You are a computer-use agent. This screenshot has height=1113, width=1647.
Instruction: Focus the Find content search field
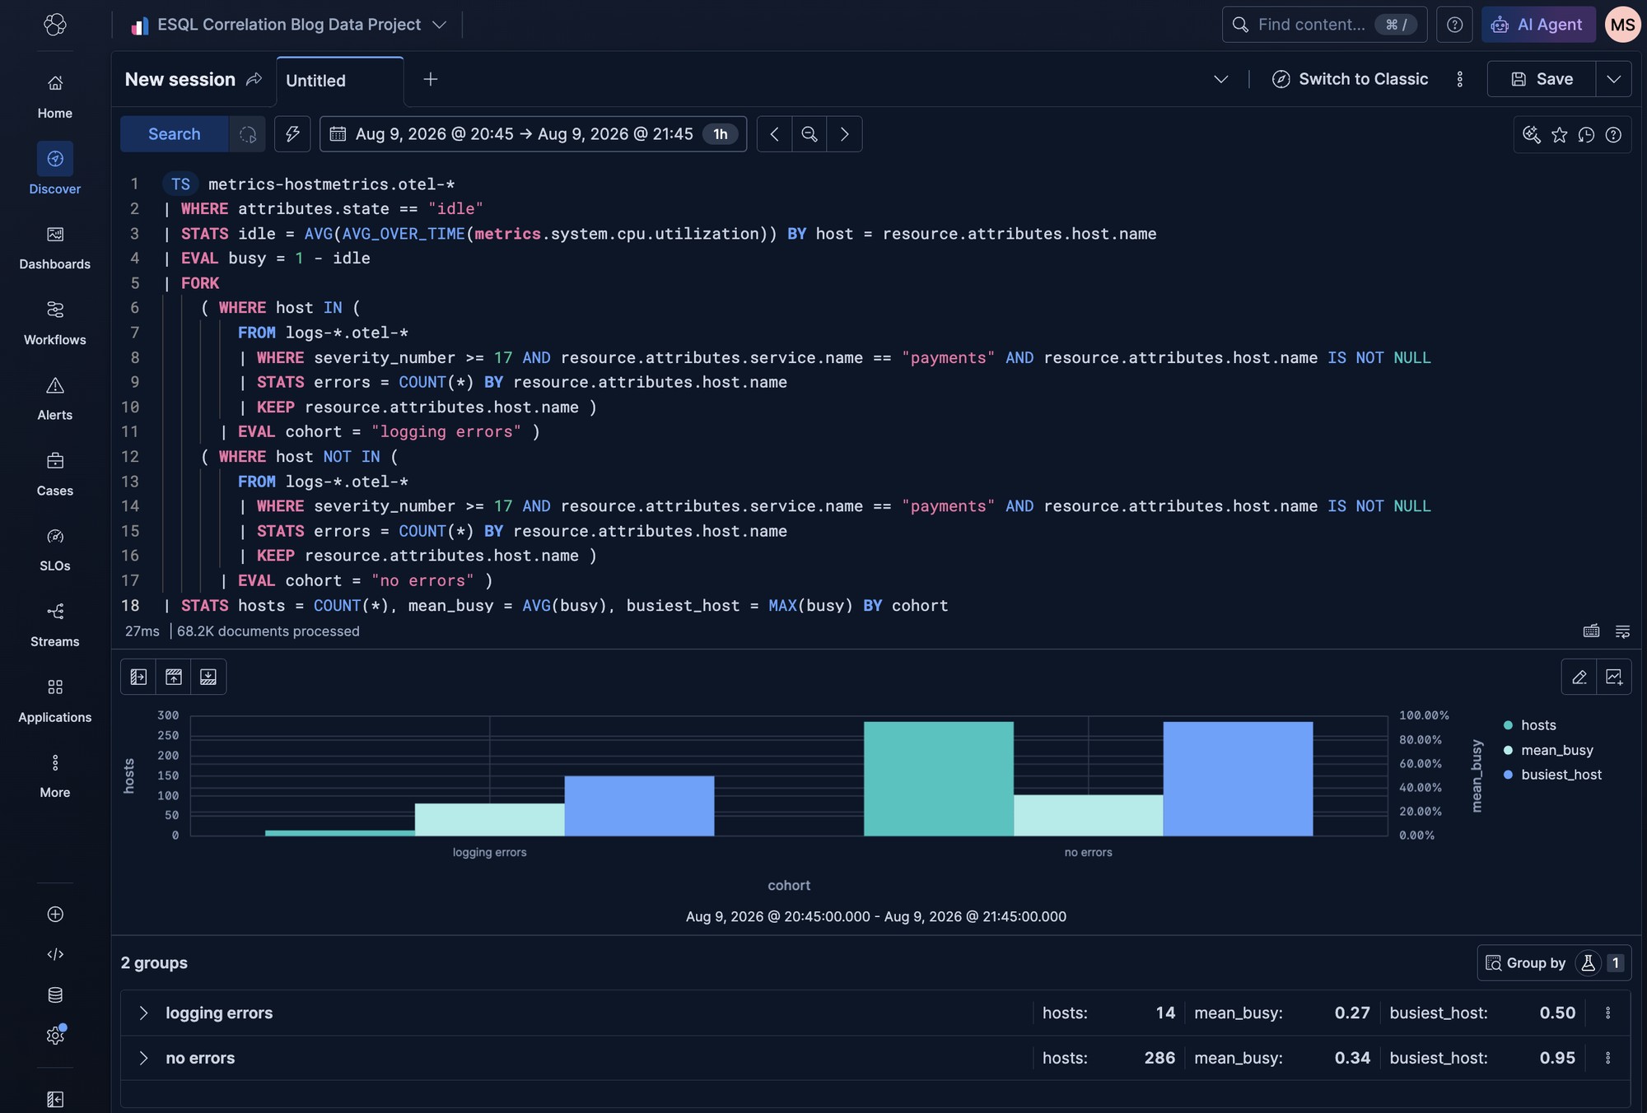[x=1324, y=25]
